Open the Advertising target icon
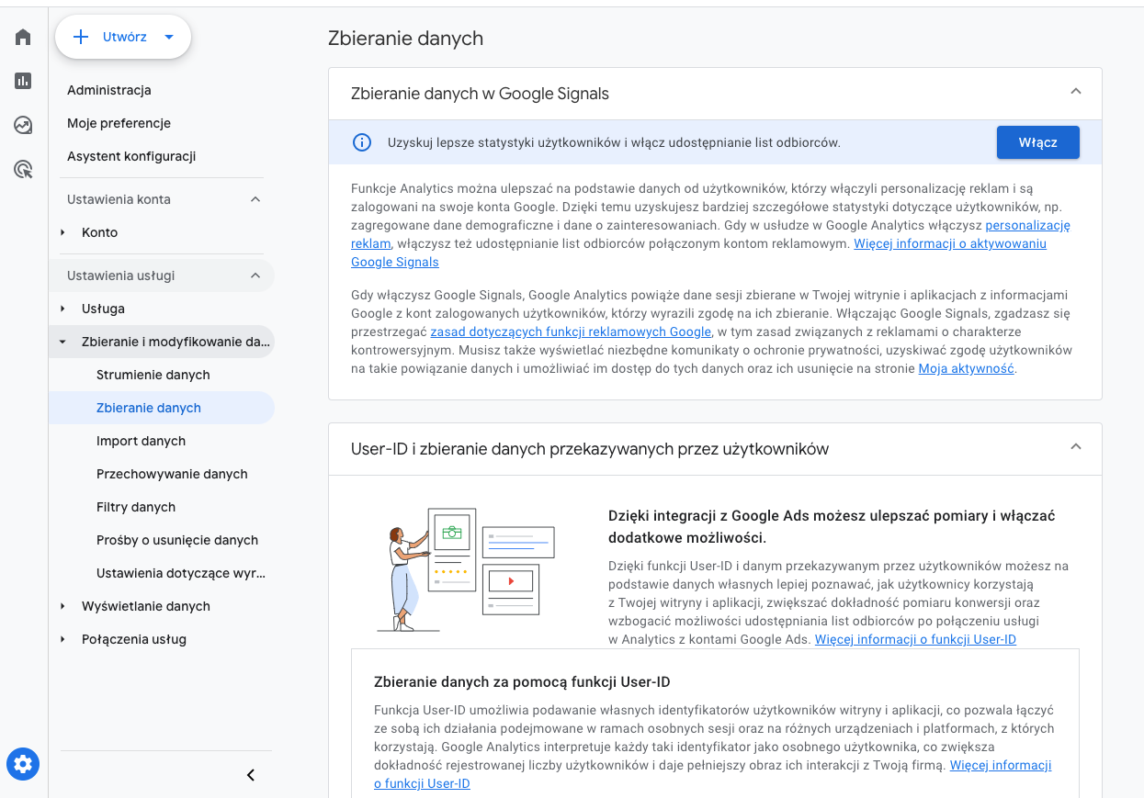The width and height of the screenshot is (1144, 798). (x=23, y=169)
